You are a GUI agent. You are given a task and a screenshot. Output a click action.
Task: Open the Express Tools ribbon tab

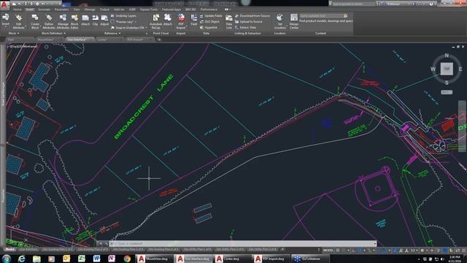pyautogui.click(x=149, y=9)
